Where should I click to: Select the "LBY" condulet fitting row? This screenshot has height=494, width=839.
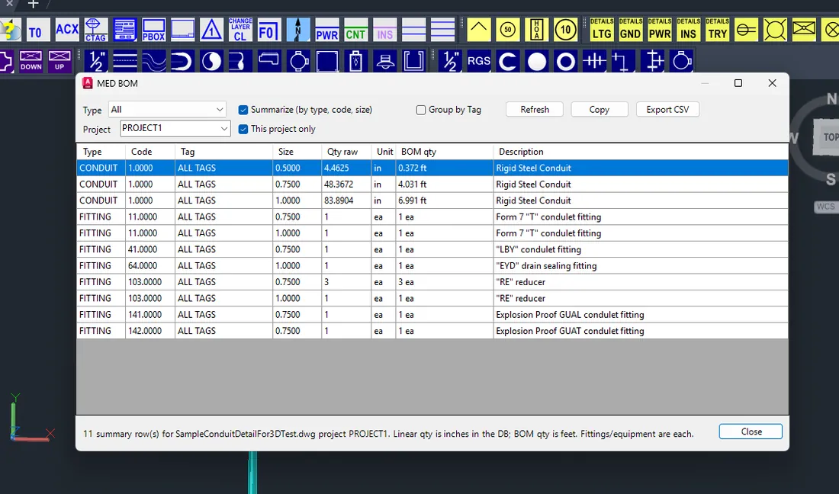tap(432, 249)
